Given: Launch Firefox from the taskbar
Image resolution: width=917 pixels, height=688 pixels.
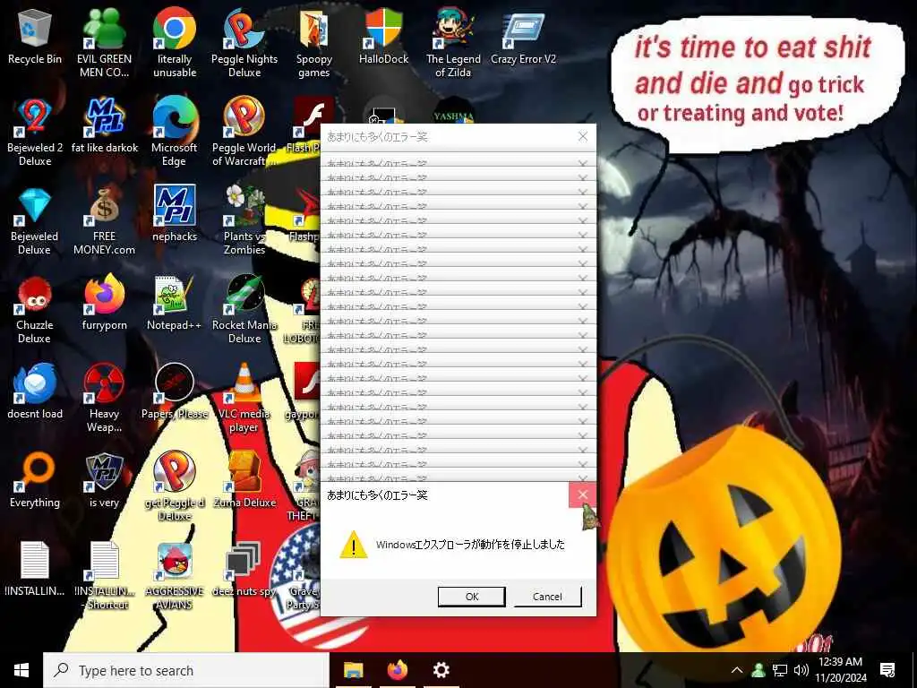Looking at the screenshot, I should pos(398,670).
